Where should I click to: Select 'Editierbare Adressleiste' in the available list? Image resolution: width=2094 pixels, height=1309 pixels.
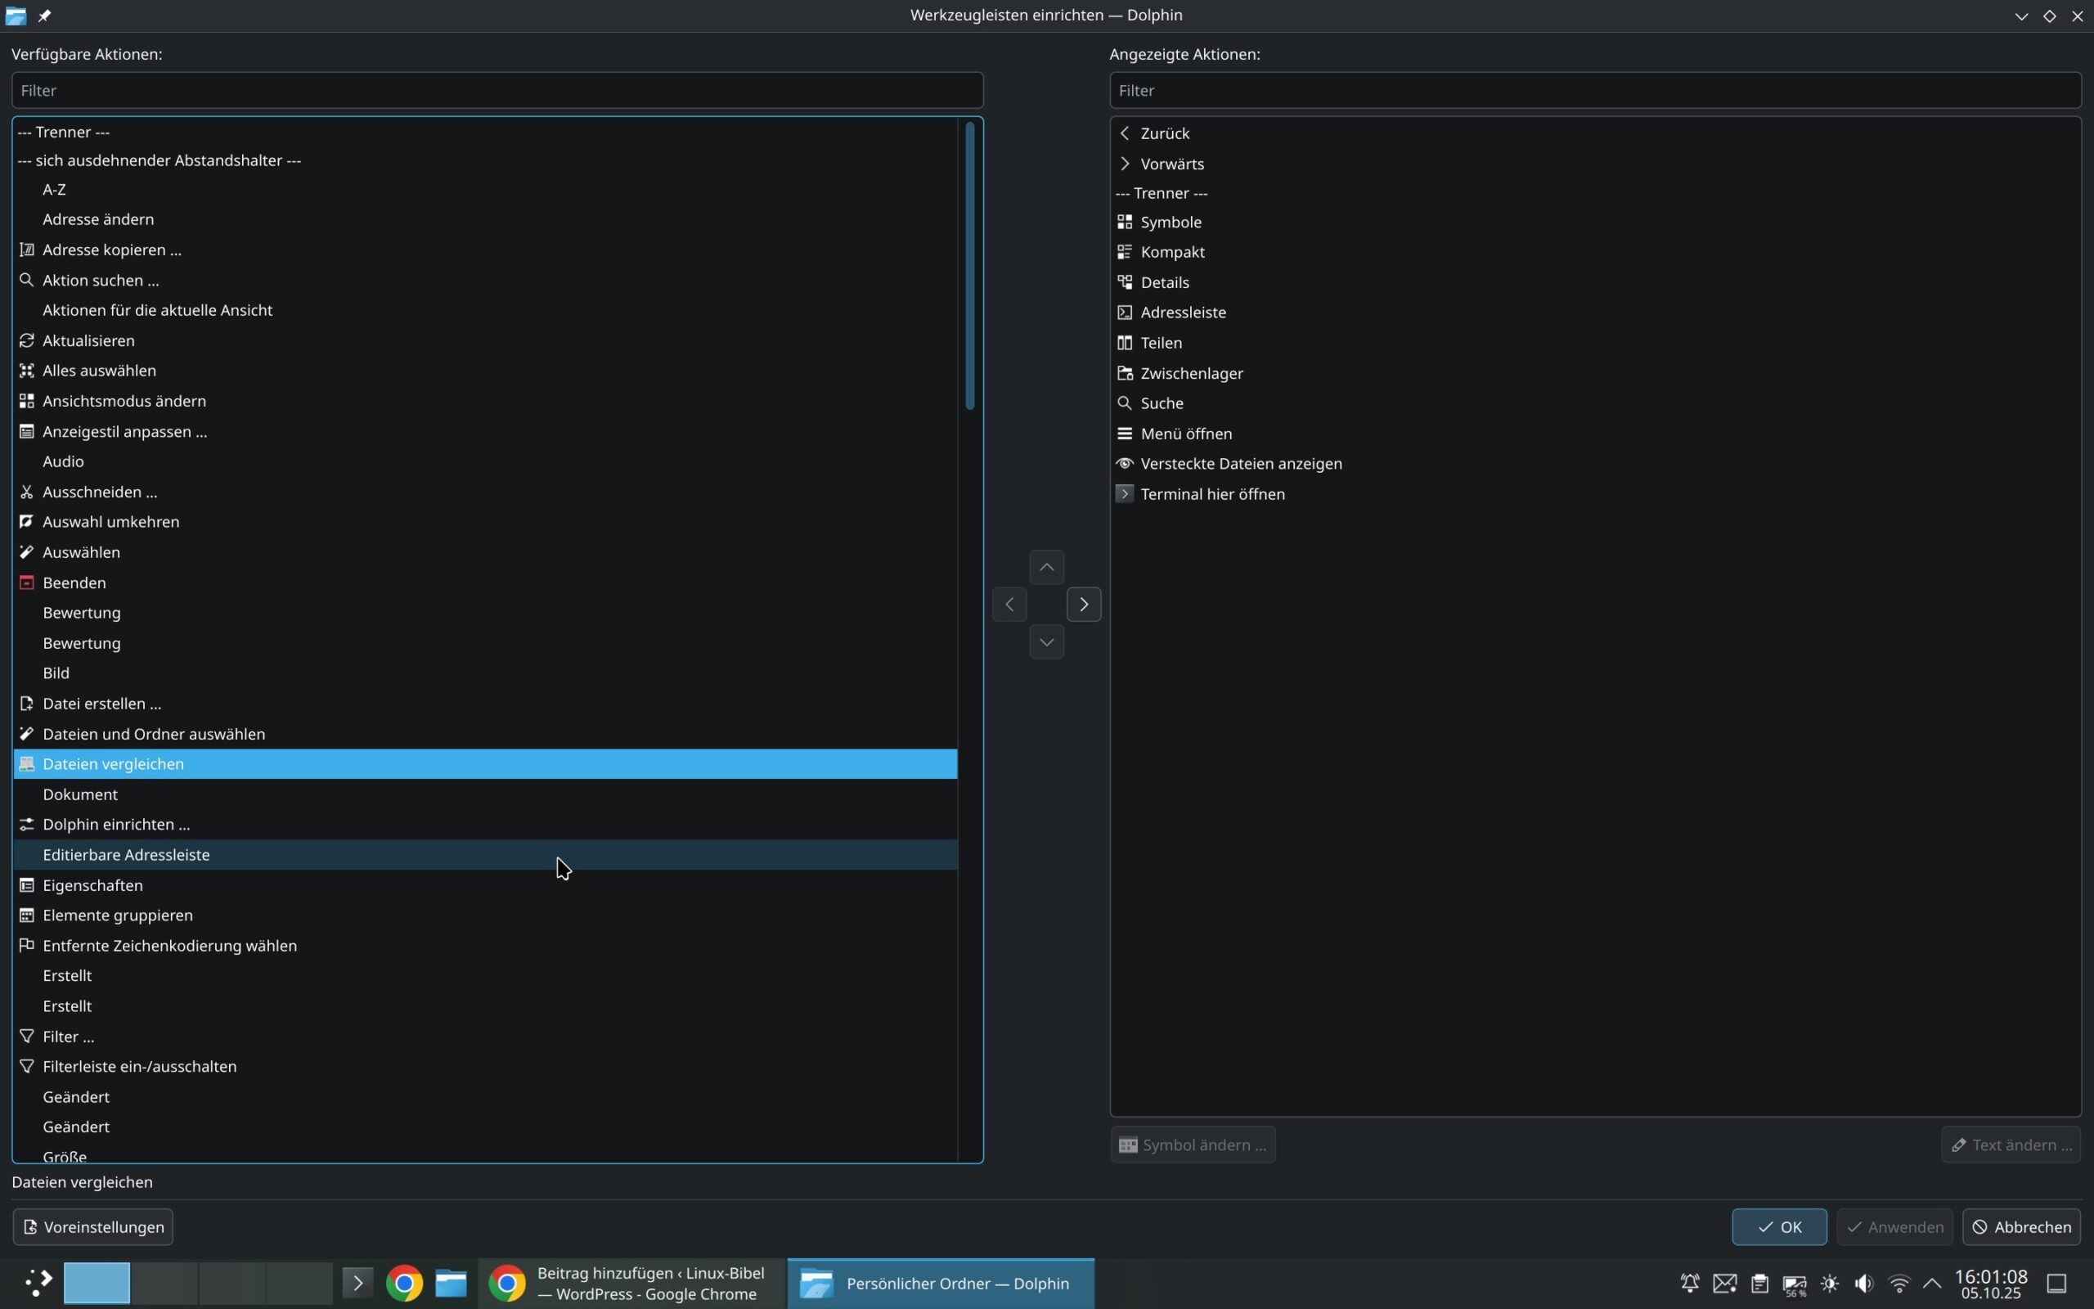click(126, 854)
